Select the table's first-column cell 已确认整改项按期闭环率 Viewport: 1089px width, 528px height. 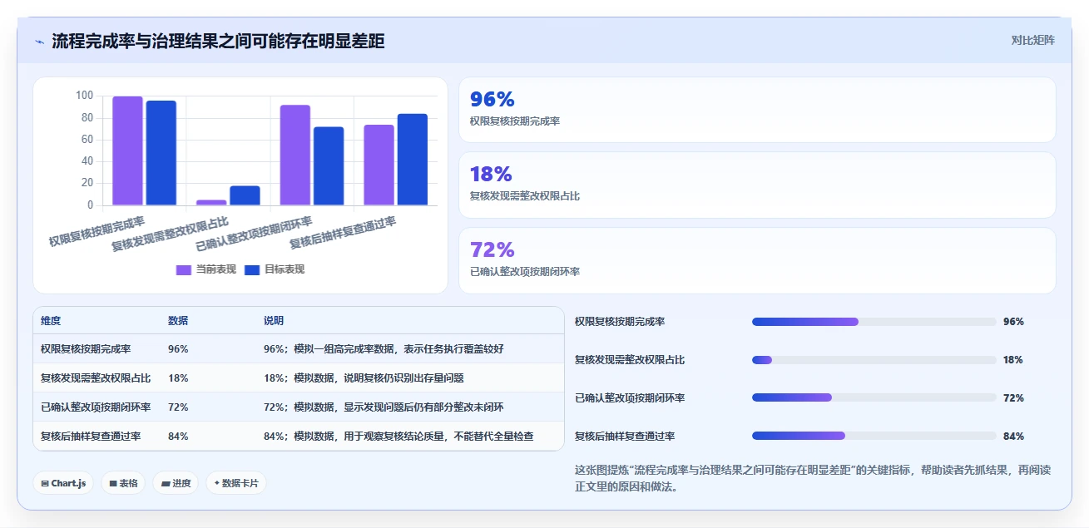point(96,407)
